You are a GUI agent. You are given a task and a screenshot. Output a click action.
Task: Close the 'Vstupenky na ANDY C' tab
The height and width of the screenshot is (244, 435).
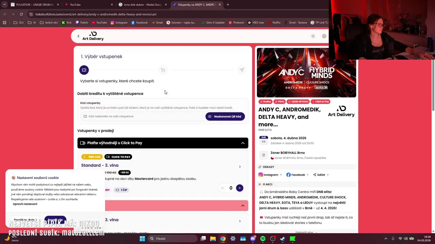220,5
